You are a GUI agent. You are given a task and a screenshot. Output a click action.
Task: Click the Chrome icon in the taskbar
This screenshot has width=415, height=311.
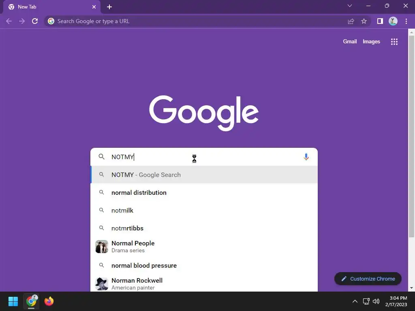(31, 301)
